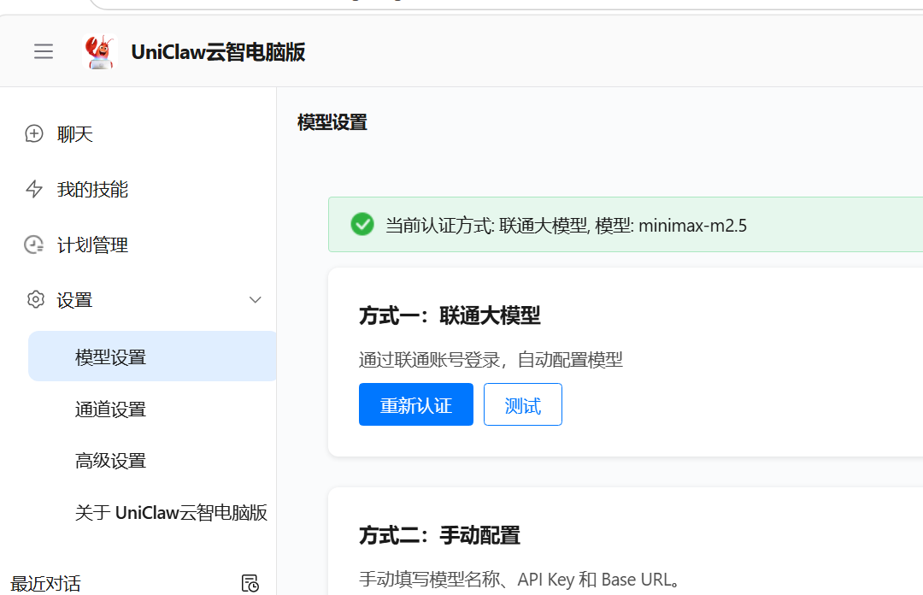Select the 聊天 plus icon in sidebar
The height and width of the screenshot is (595, 923).
coord(34,133)
